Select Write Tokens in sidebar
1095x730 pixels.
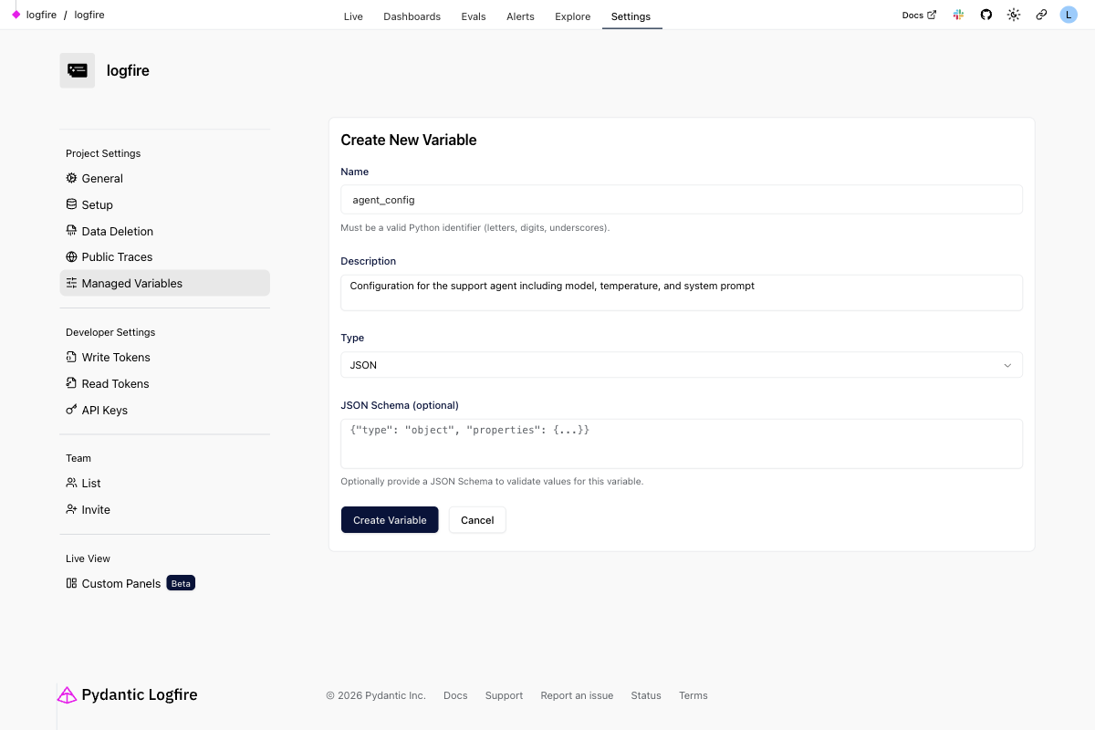(x=115, y=358)
